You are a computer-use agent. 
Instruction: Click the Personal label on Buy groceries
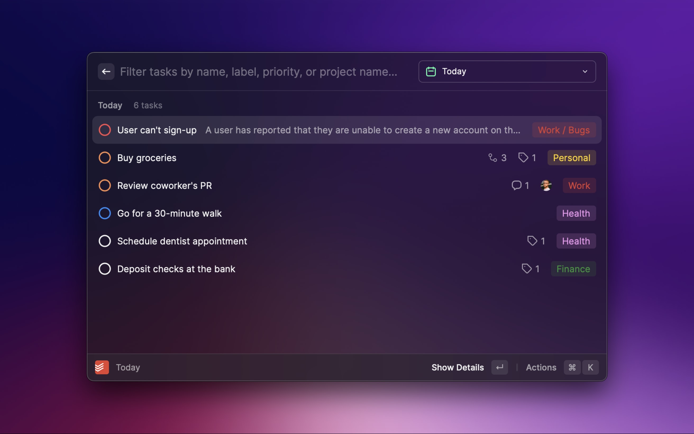pos(572,157)
